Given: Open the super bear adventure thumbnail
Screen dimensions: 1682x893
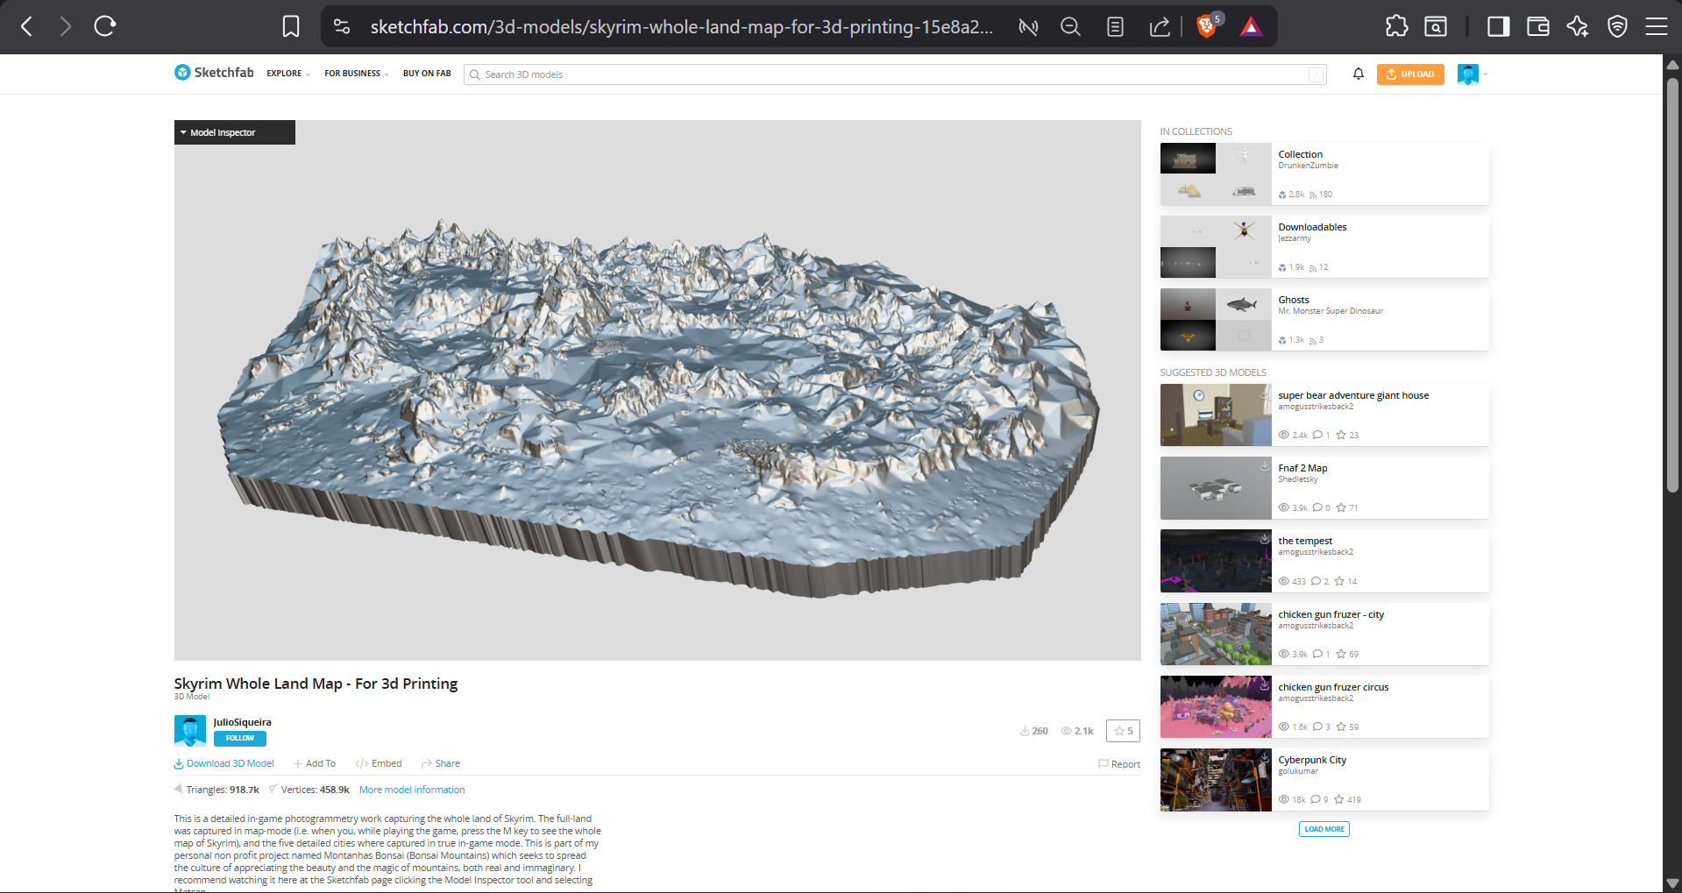Looking at the screenshot, I should coord(1216,415).
